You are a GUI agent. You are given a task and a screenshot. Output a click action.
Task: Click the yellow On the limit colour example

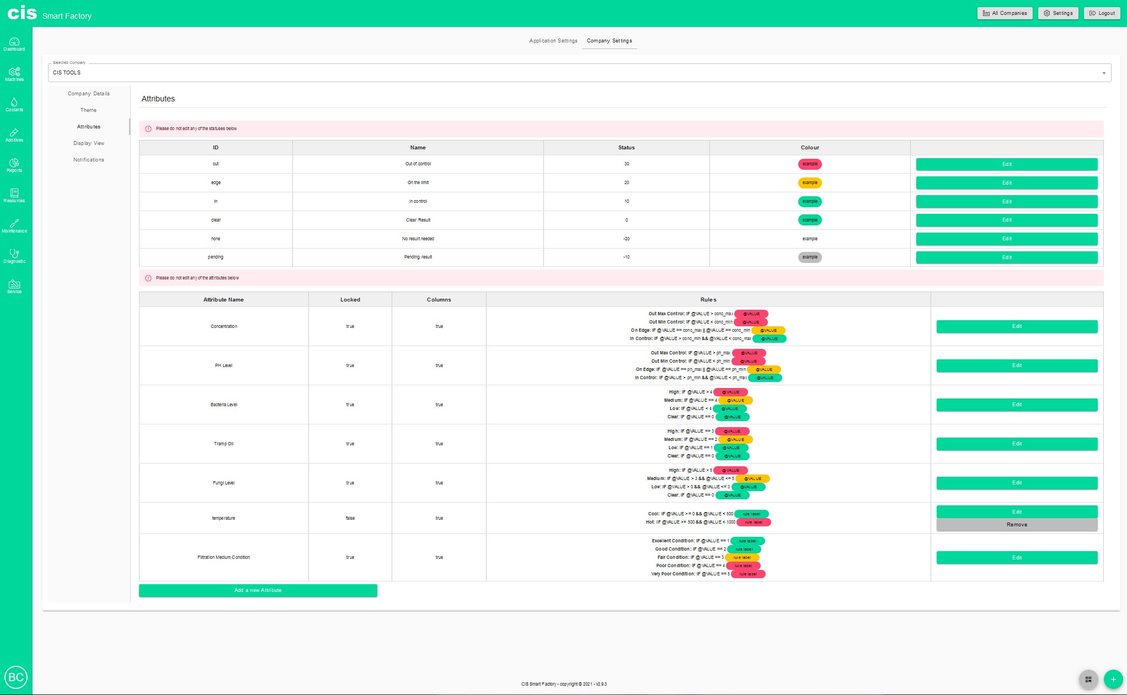tap(809, 182)
